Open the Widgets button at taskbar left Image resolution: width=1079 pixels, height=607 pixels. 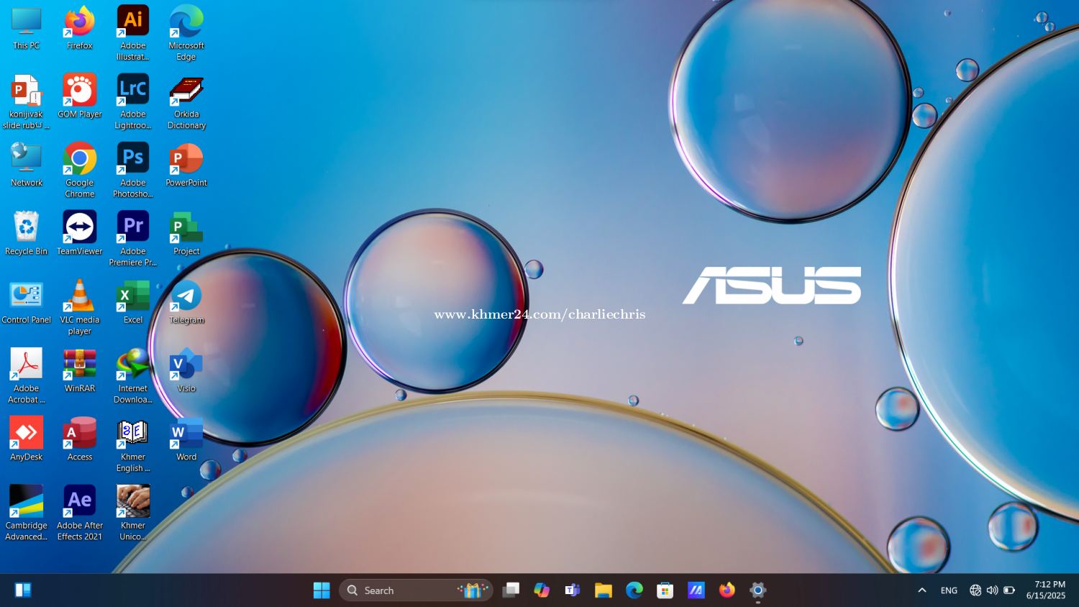pyautogui.click(x=23, y=590)
